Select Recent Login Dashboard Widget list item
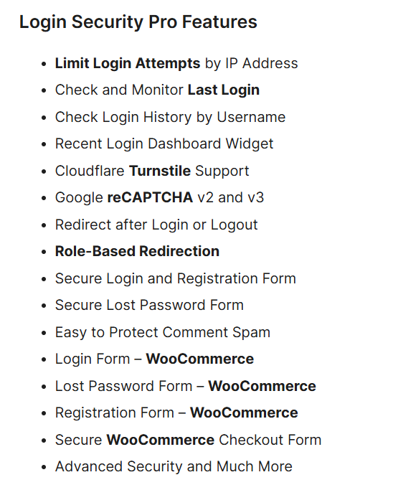This screenshot has height=490, width=393. tap(164, 144)
